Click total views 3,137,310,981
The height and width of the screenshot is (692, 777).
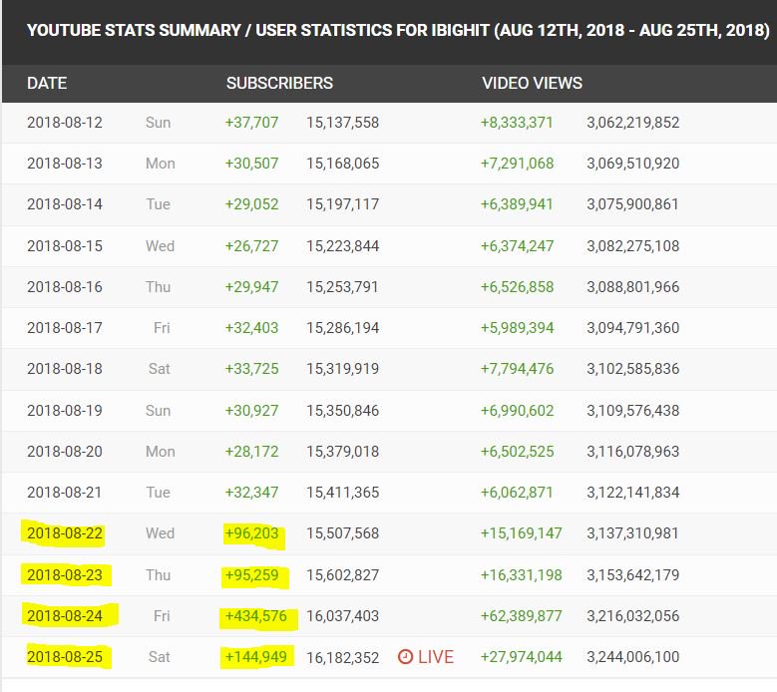[632, 533]
